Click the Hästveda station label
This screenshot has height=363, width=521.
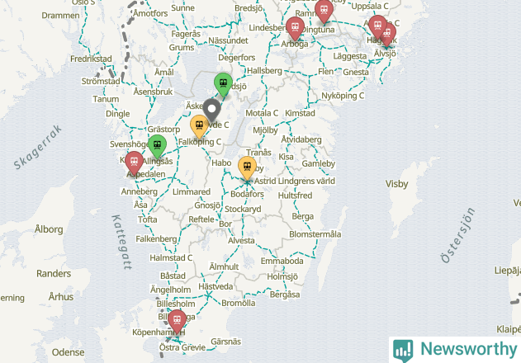click(216, 286)
